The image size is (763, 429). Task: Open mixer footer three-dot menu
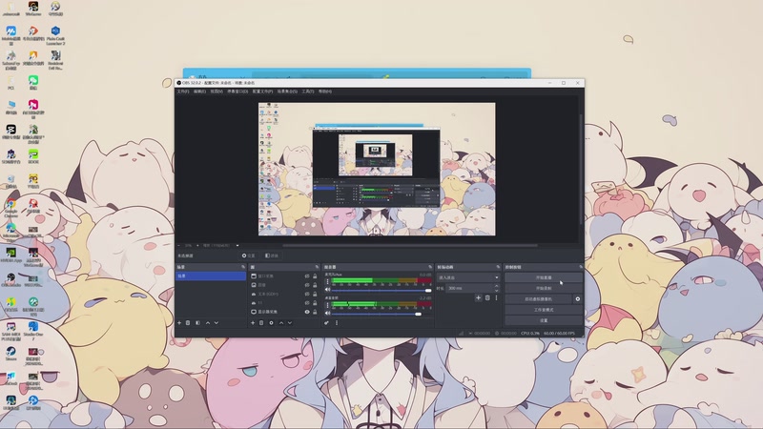[x=337, y=323]
